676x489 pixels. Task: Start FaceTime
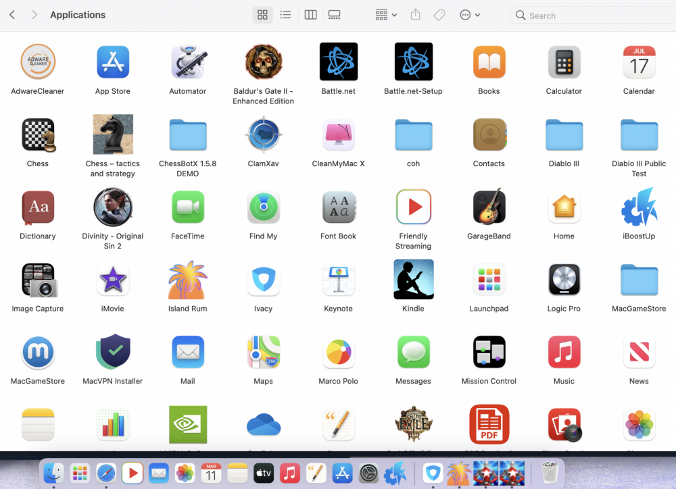[187, 207]
